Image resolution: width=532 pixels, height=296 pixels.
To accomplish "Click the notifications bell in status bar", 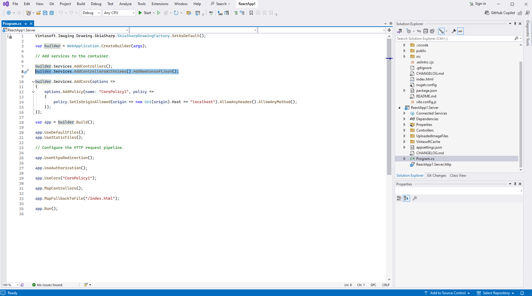I will pos(522,293).
